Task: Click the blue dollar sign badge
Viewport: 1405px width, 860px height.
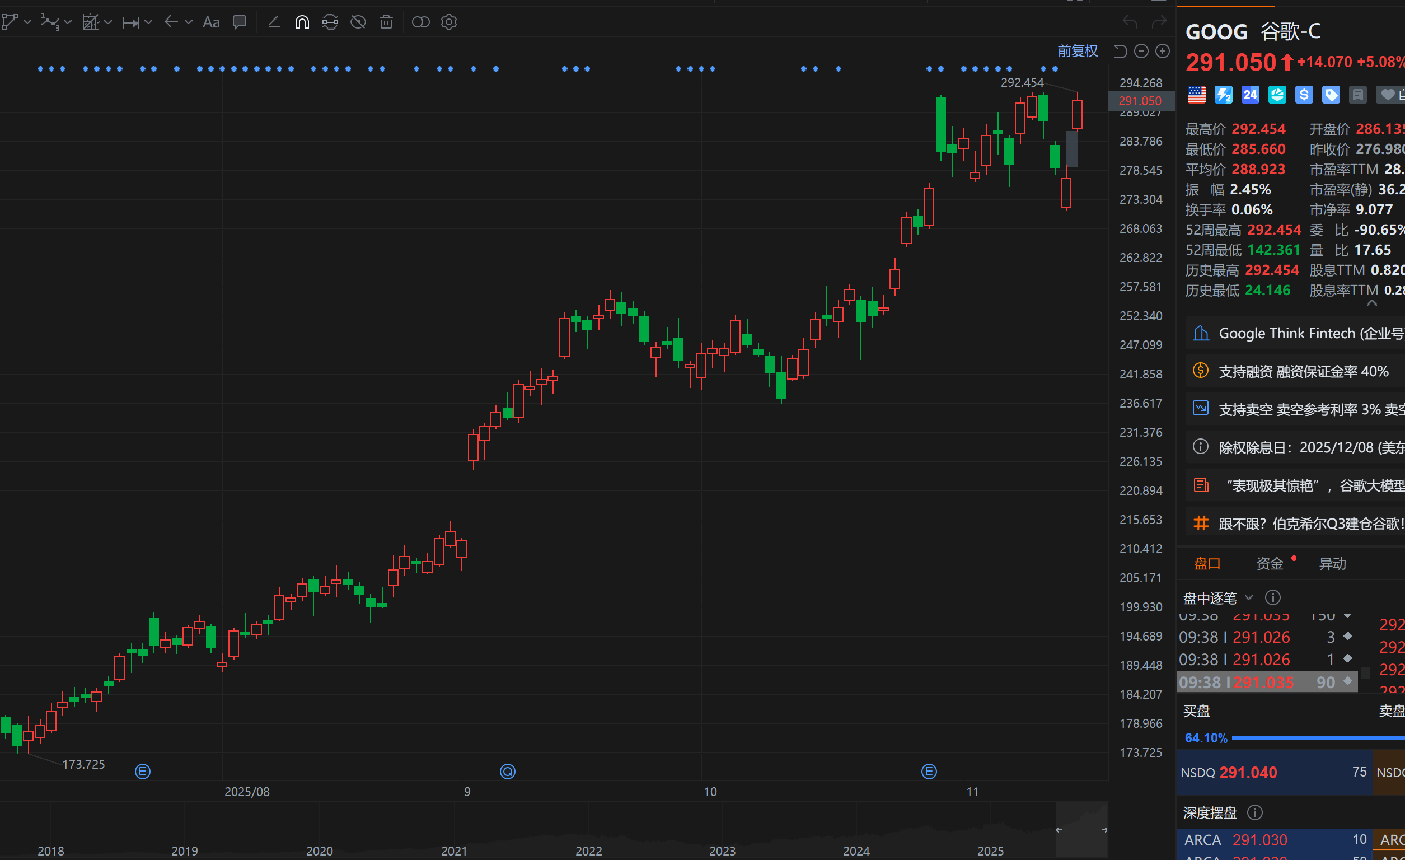Action: 1304,95
